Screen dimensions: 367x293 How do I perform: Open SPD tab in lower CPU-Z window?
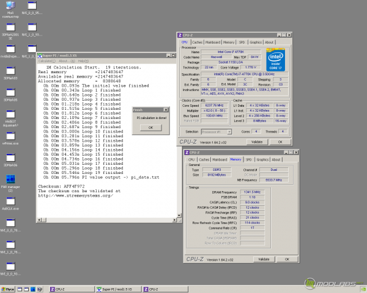[x=248, y=159]
